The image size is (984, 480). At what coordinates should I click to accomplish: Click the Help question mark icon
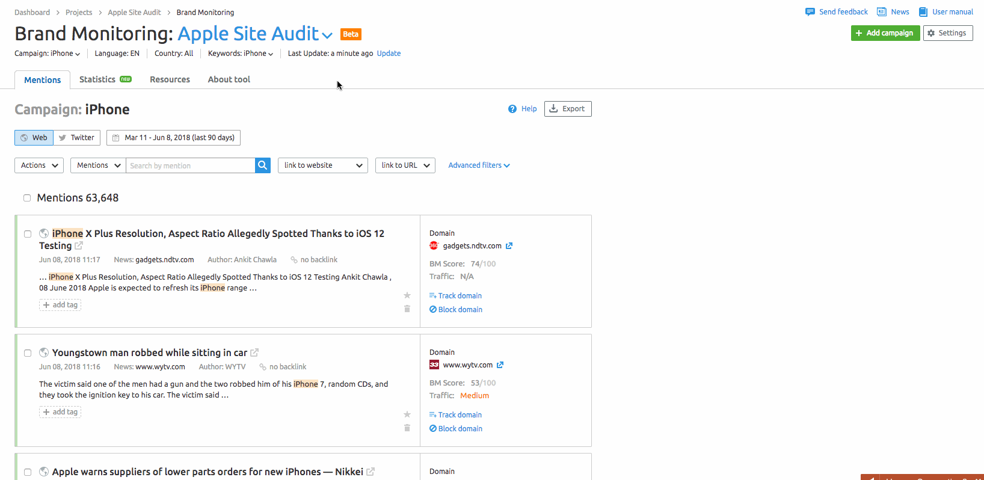click(x=512, y=109)
